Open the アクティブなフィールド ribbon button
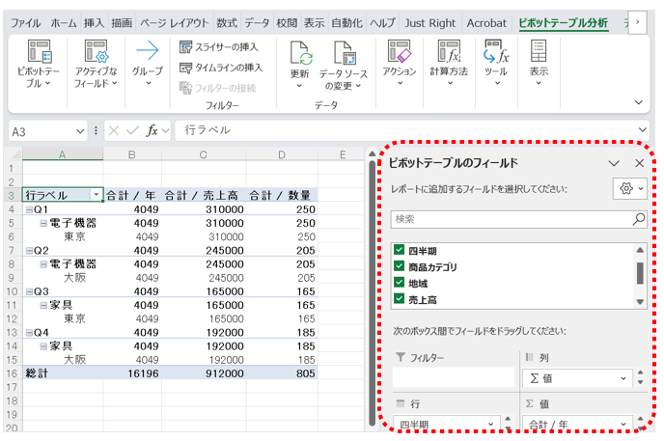Image resolution: width=664 pixels, height=441 pixels. 96,64
